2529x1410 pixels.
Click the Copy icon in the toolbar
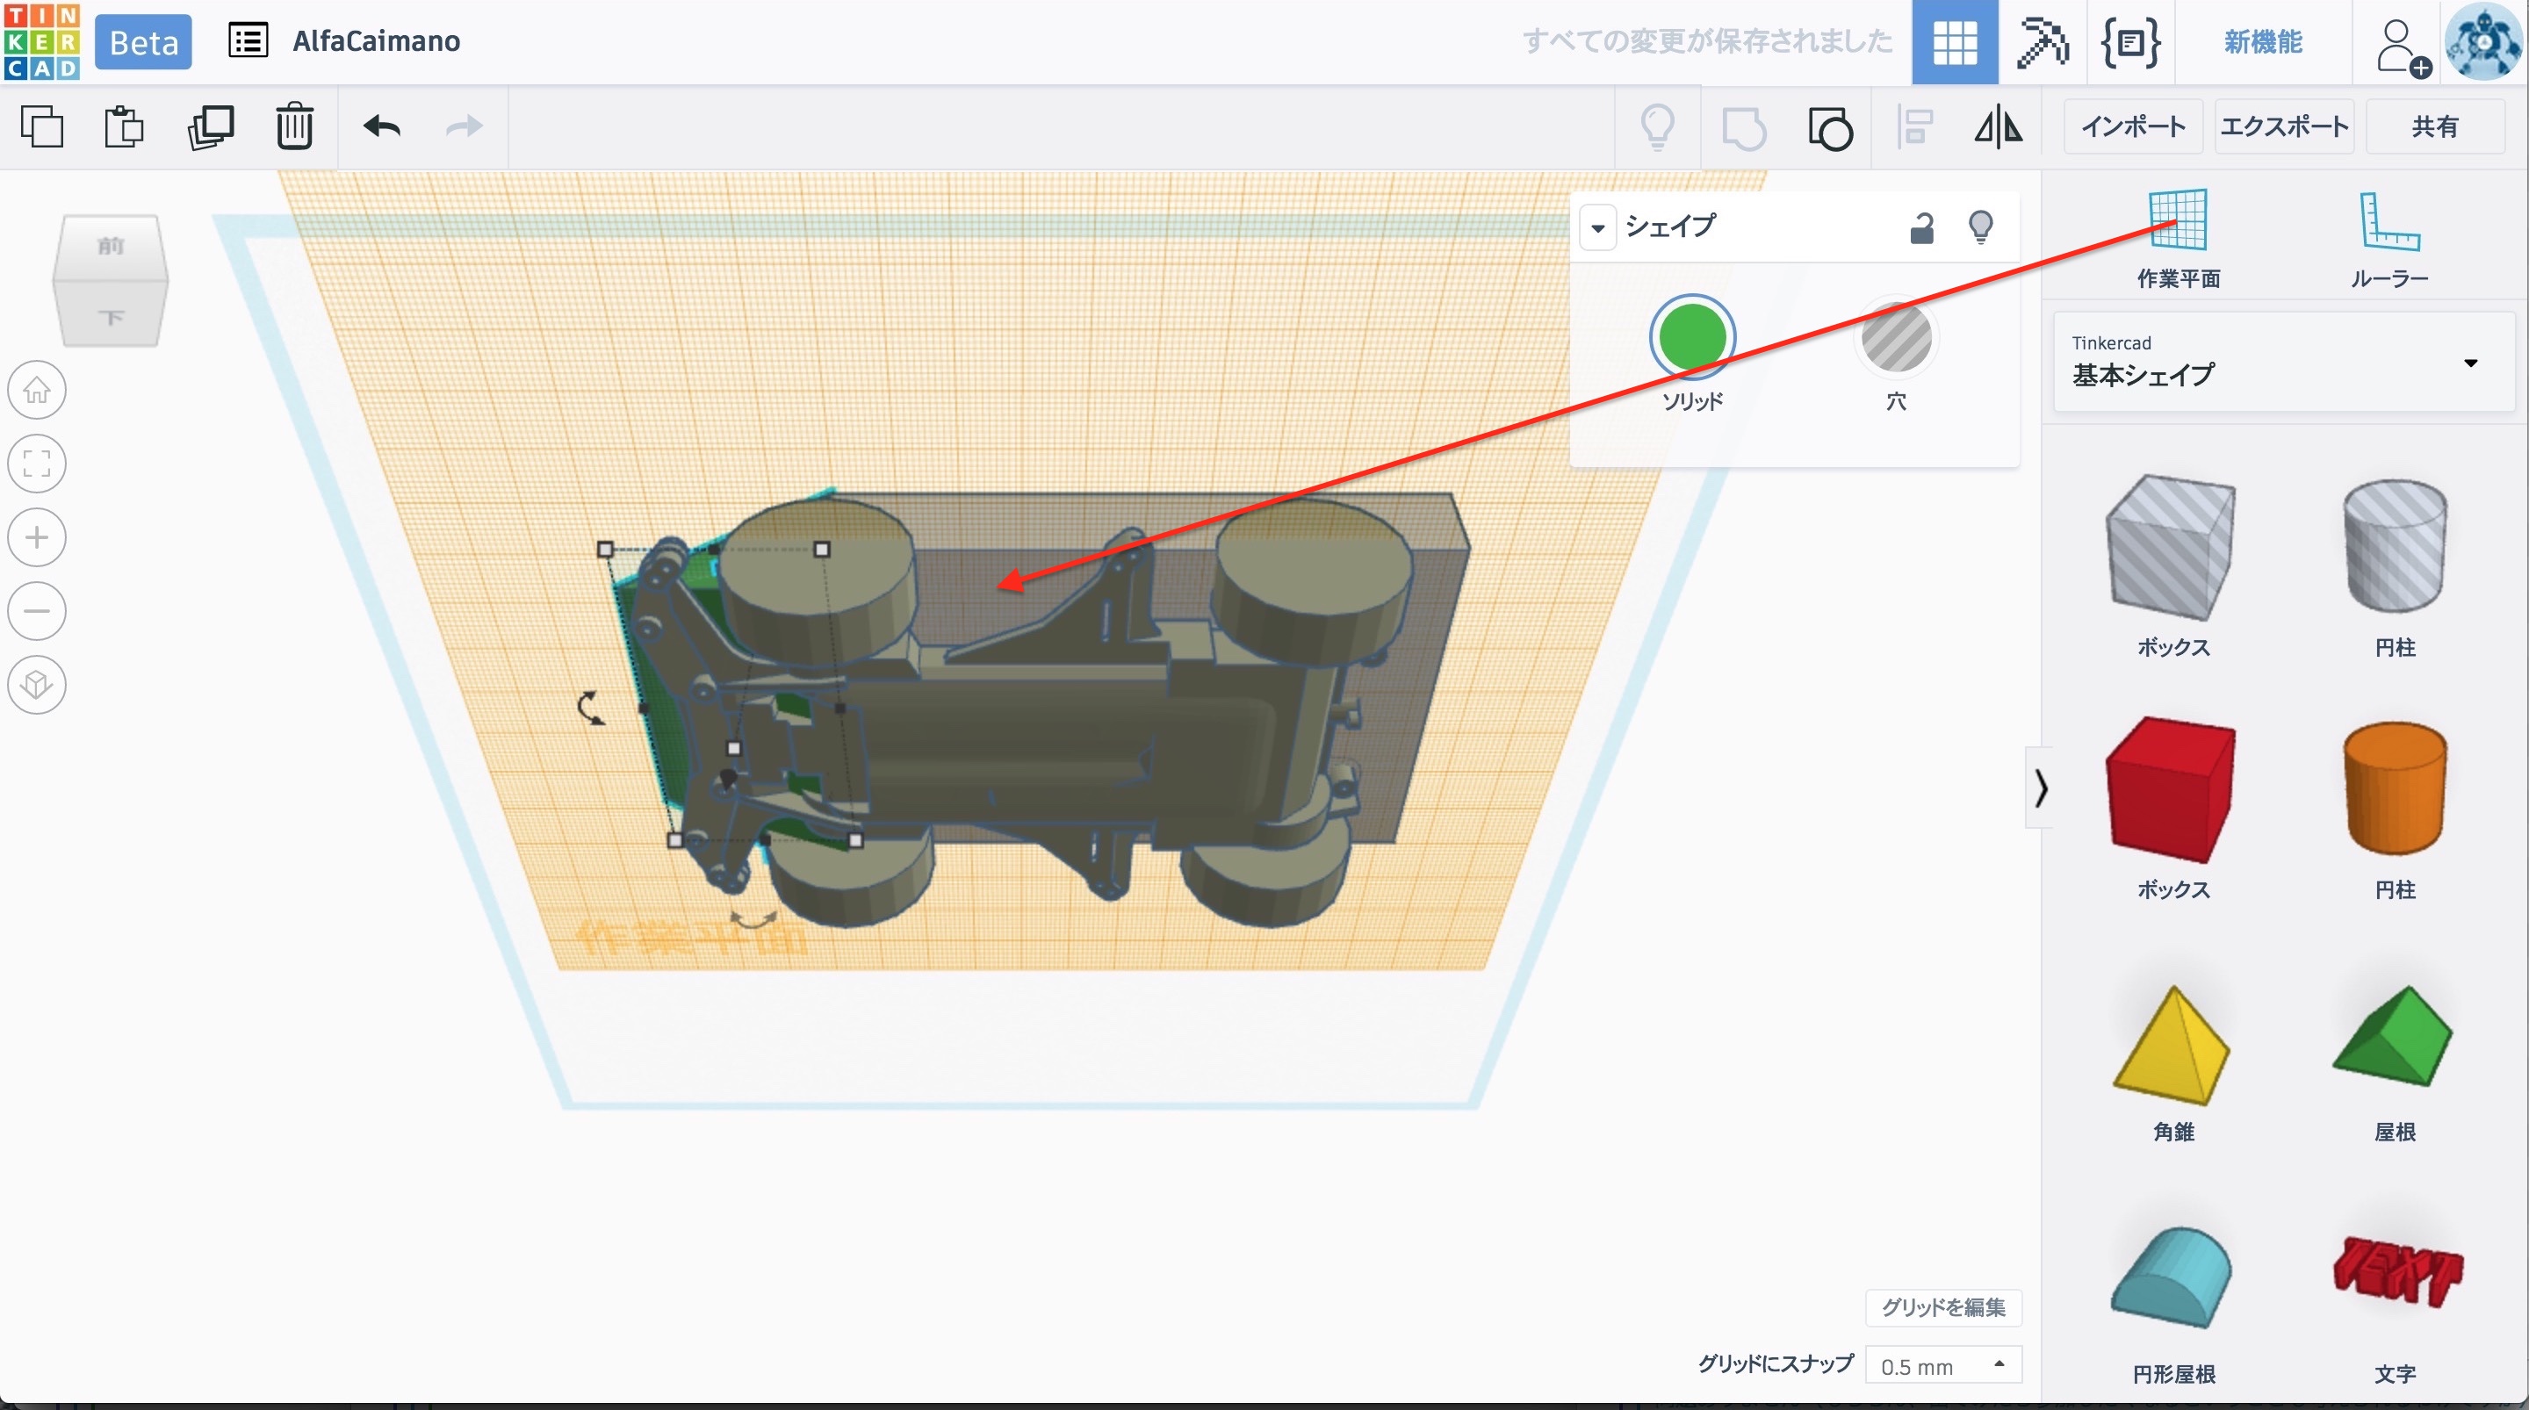[42, 126]
